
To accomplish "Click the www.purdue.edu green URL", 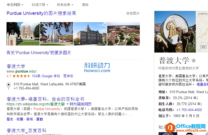I will click(x=22, y=71).
